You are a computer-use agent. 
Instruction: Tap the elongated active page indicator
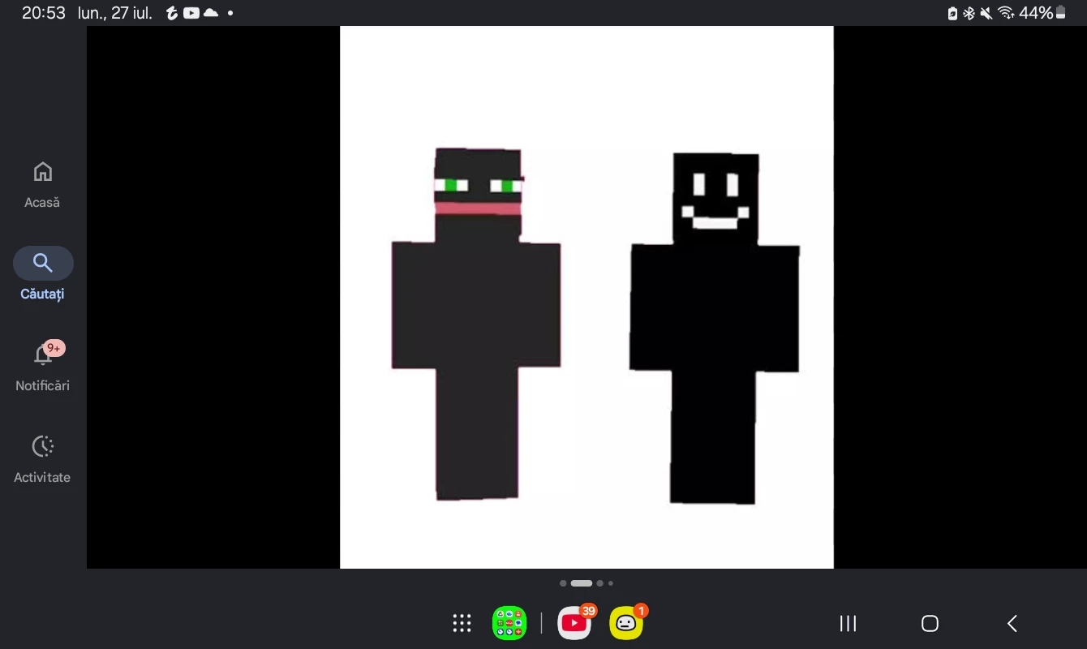pos(582,583)
